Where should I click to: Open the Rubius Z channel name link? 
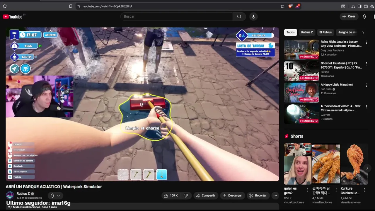click(23, 194)
